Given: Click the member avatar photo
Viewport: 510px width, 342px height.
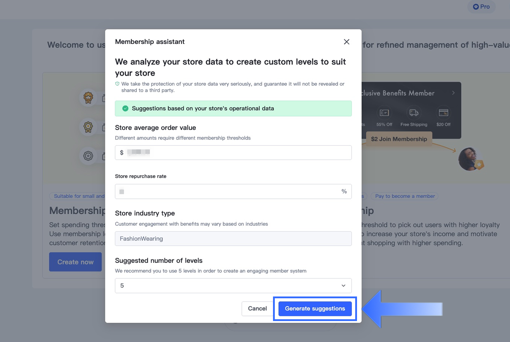Looking at the screenshot, I should pyautogui.click(x=469, y=159).
